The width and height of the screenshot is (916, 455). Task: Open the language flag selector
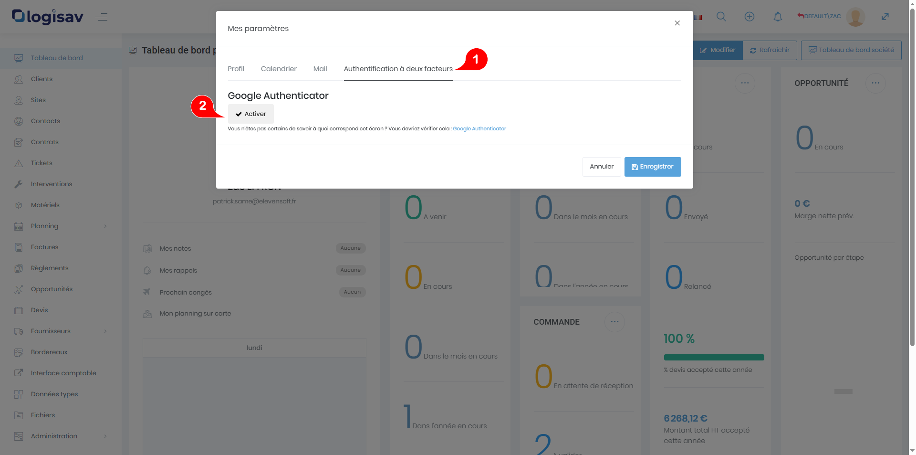point(698,17)
